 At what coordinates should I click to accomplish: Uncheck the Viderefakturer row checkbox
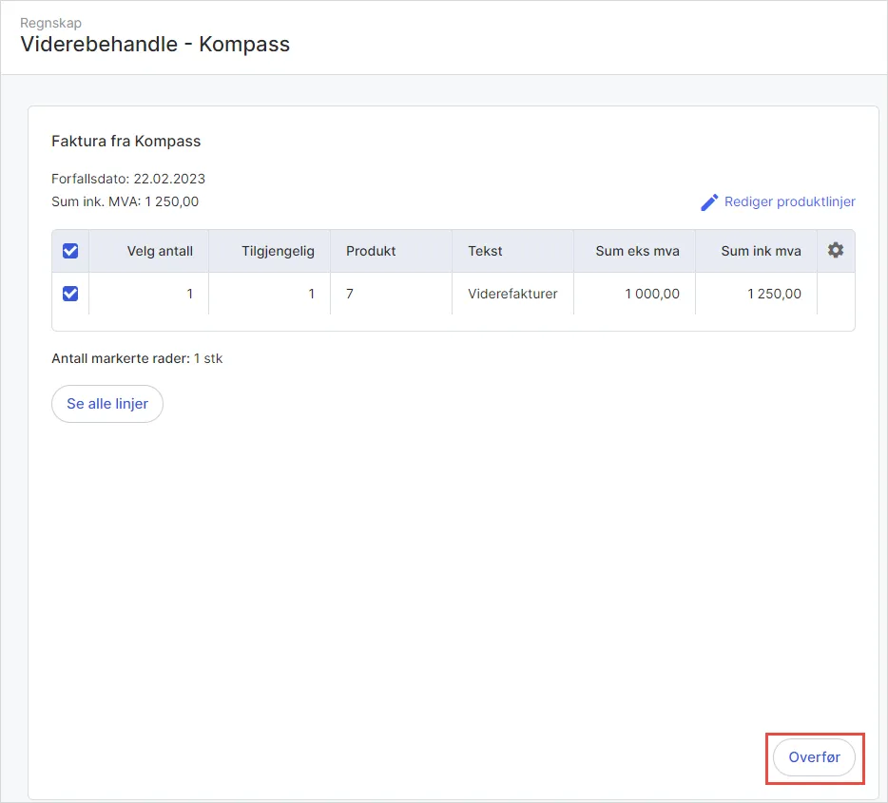(x=70, y=295)
